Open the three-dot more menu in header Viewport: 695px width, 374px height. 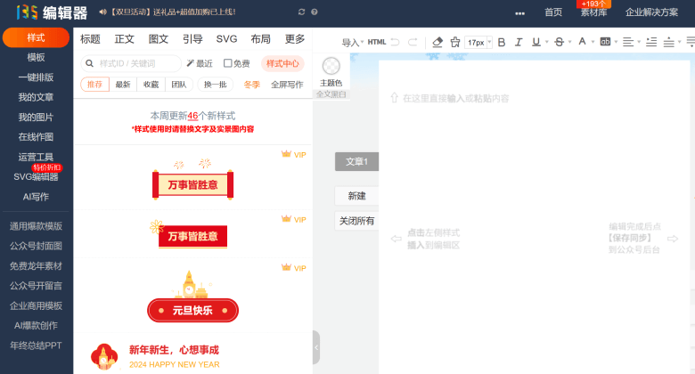[520, 13]
